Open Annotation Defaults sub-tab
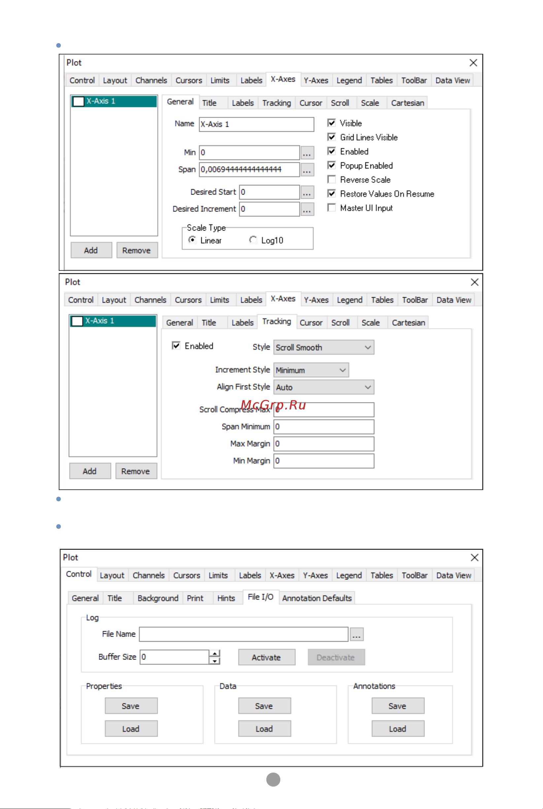The image size is (543, 809). [317, 598]
